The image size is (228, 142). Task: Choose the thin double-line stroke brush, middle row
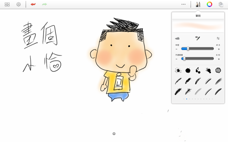[208, 81]
